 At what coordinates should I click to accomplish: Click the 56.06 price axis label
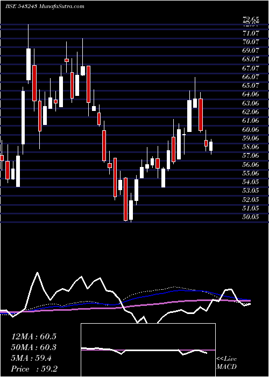tap(251, 164)
